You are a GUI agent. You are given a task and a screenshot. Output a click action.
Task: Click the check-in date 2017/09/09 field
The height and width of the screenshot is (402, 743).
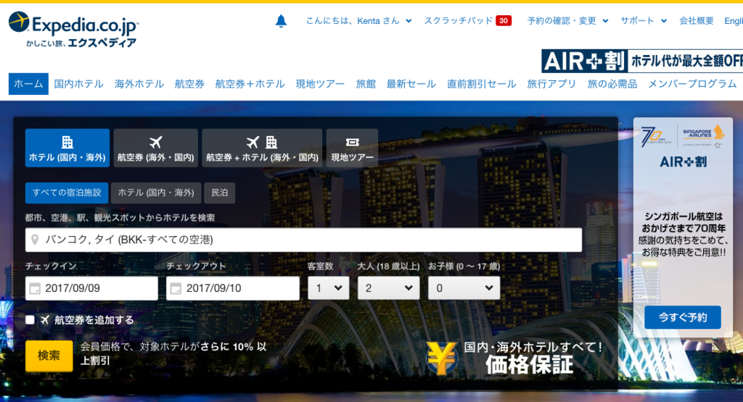tap(91, 288)
